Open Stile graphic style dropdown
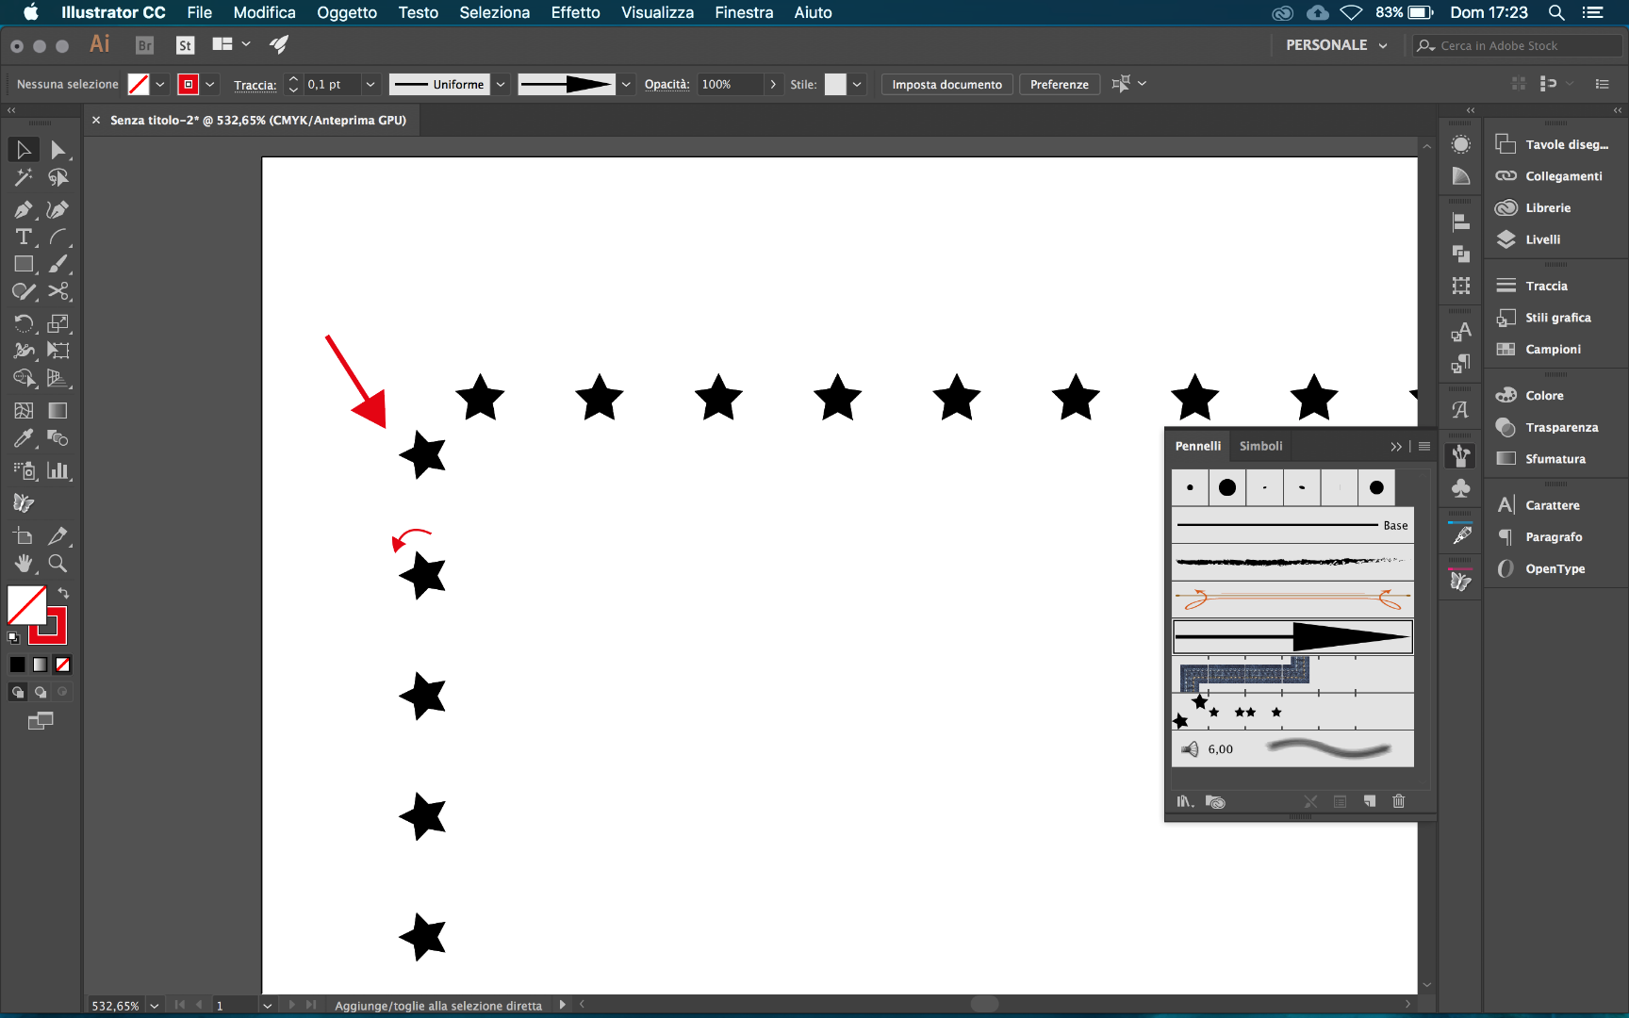Screen dimensions: 1629x1018 [x=857, y=84]
